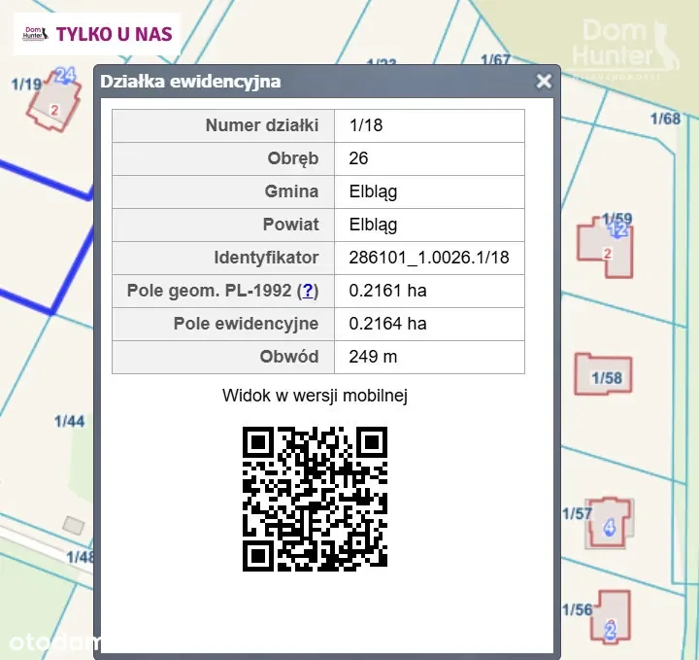Viewport: 699px width, 660px height.
Task: Close the Działka ewidencyjna dialog
Action: pos(544,82)
